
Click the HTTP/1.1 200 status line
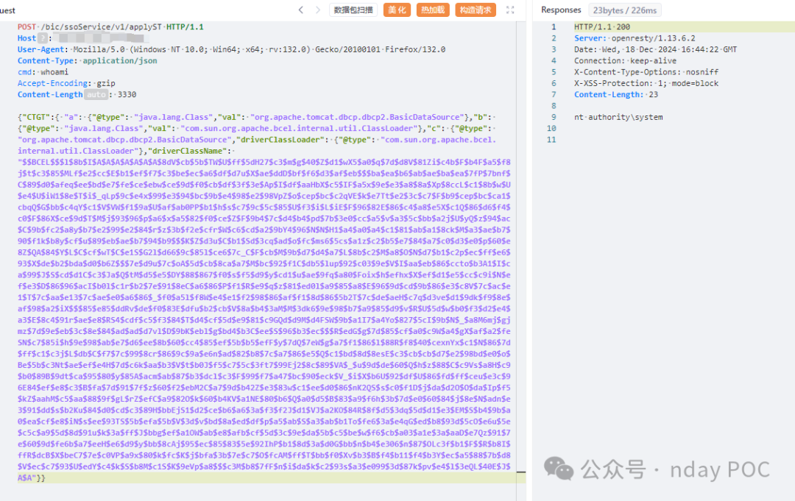pyautogui.click(x=602, y=26)
